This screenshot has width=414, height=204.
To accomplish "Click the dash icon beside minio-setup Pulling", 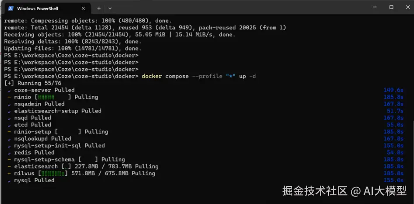I will (x=9, y=132).
